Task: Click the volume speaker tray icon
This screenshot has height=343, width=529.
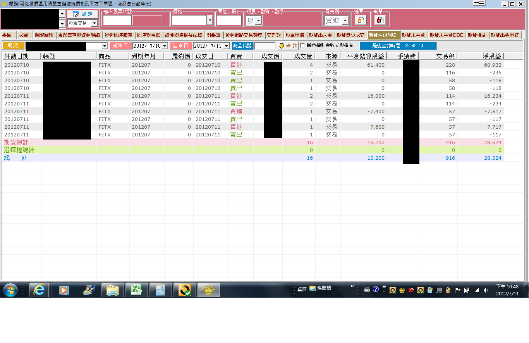Action: [x=486, y=290]
